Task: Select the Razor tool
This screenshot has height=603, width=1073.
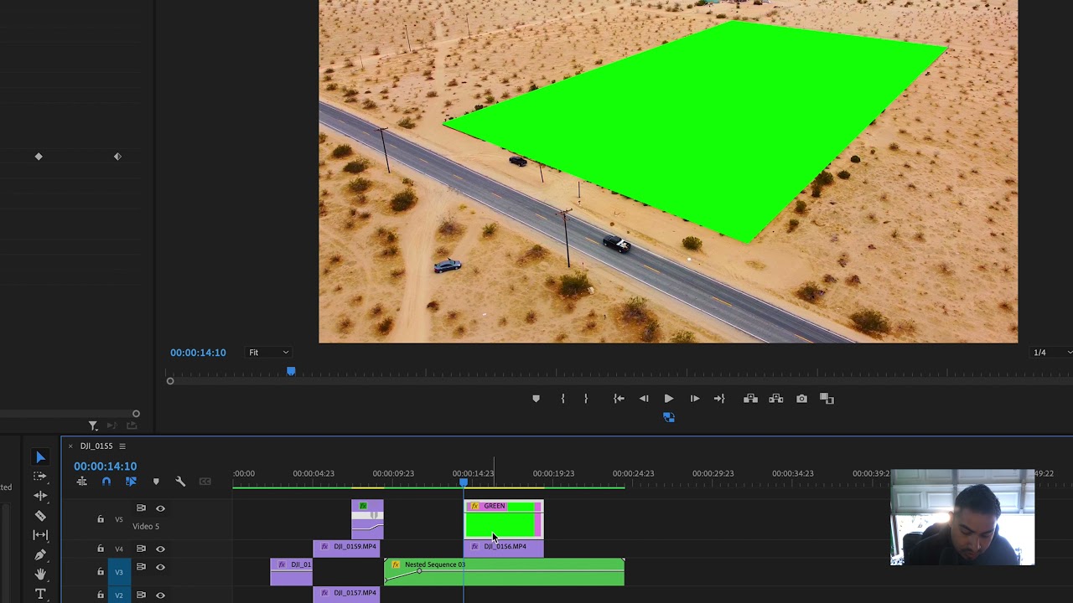Action: 40,516
